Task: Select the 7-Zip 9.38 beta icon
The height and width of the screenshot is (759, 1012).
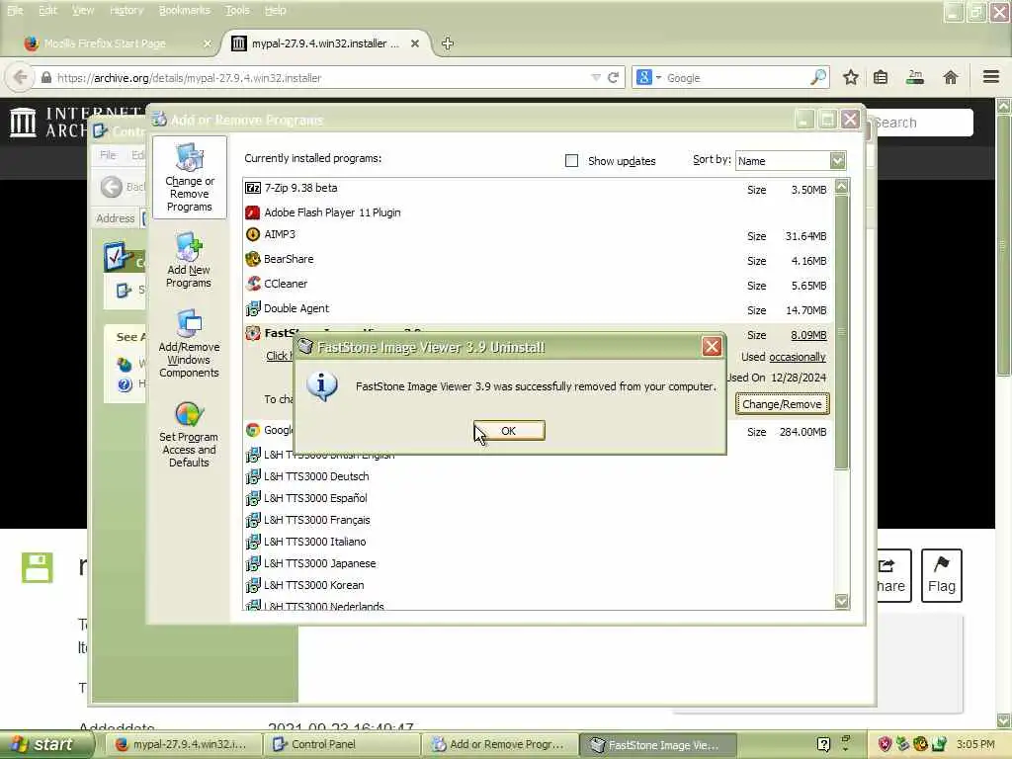Action: coord(253,188)
